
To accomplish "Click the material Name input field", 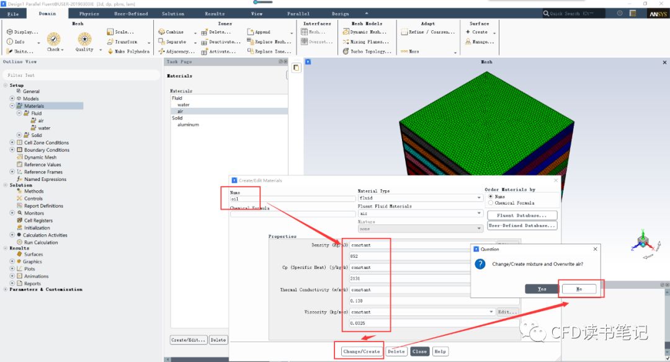I will (293, 199).
